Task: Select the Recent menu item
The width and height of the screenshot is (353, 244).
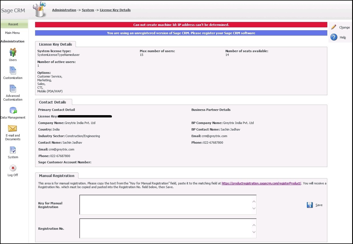Action: (14, 24)
